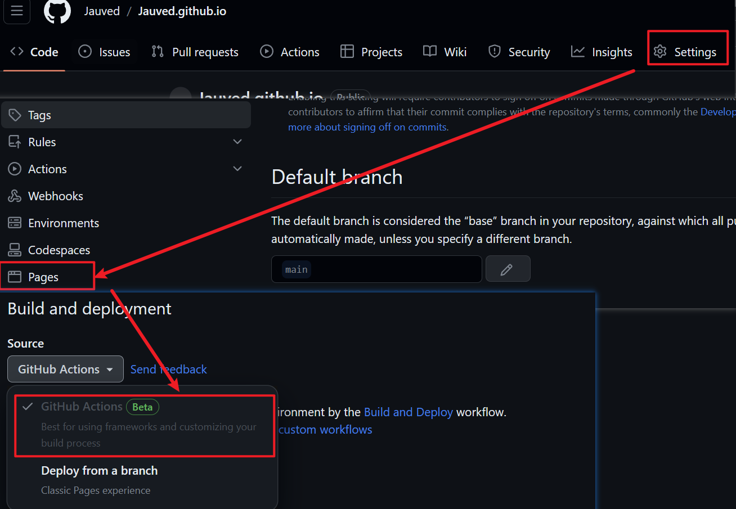Open Codespaces settings in the sidebar
This screenshot has width=736, height=509.
[x=59, y=250]
